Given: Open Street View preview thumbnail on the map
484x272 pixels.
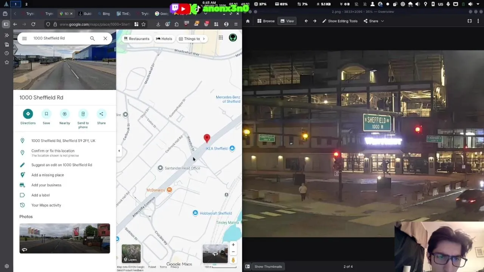Looking at the screenshot, I should coord(215,253).
